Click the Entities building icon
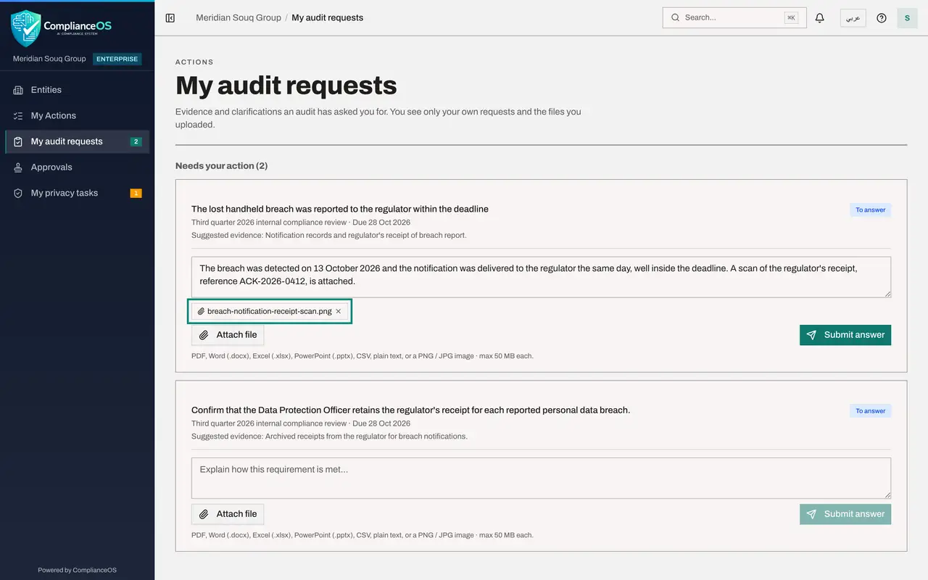This screenshot has height=580, width=928. (x=18, y=90)
